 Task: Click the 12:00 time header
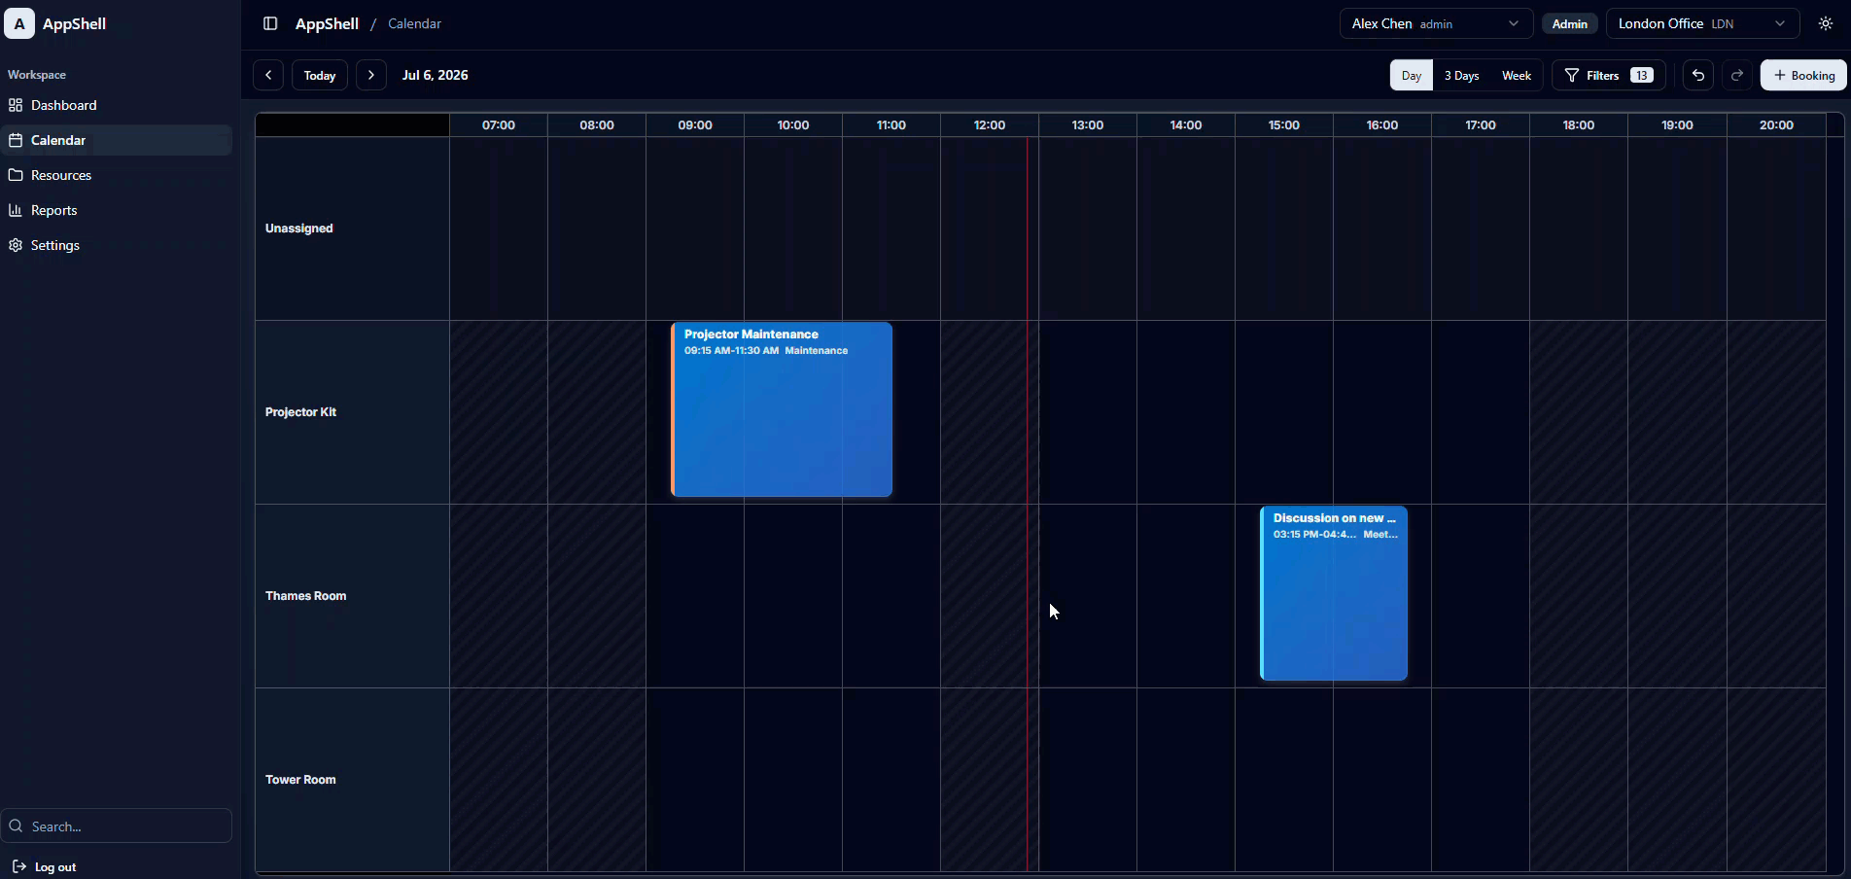tap(990, 125)
